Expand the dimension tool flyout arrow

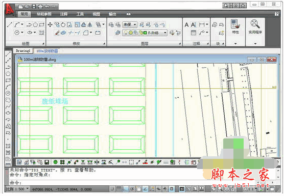point(207,24)
